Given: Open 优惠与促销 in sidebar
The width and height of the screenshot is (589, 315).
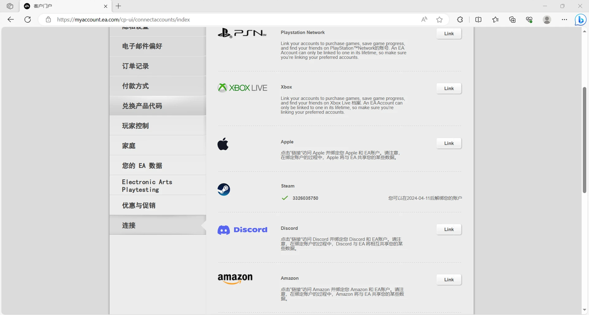Looking at the screenshot, I should (158, 205).
